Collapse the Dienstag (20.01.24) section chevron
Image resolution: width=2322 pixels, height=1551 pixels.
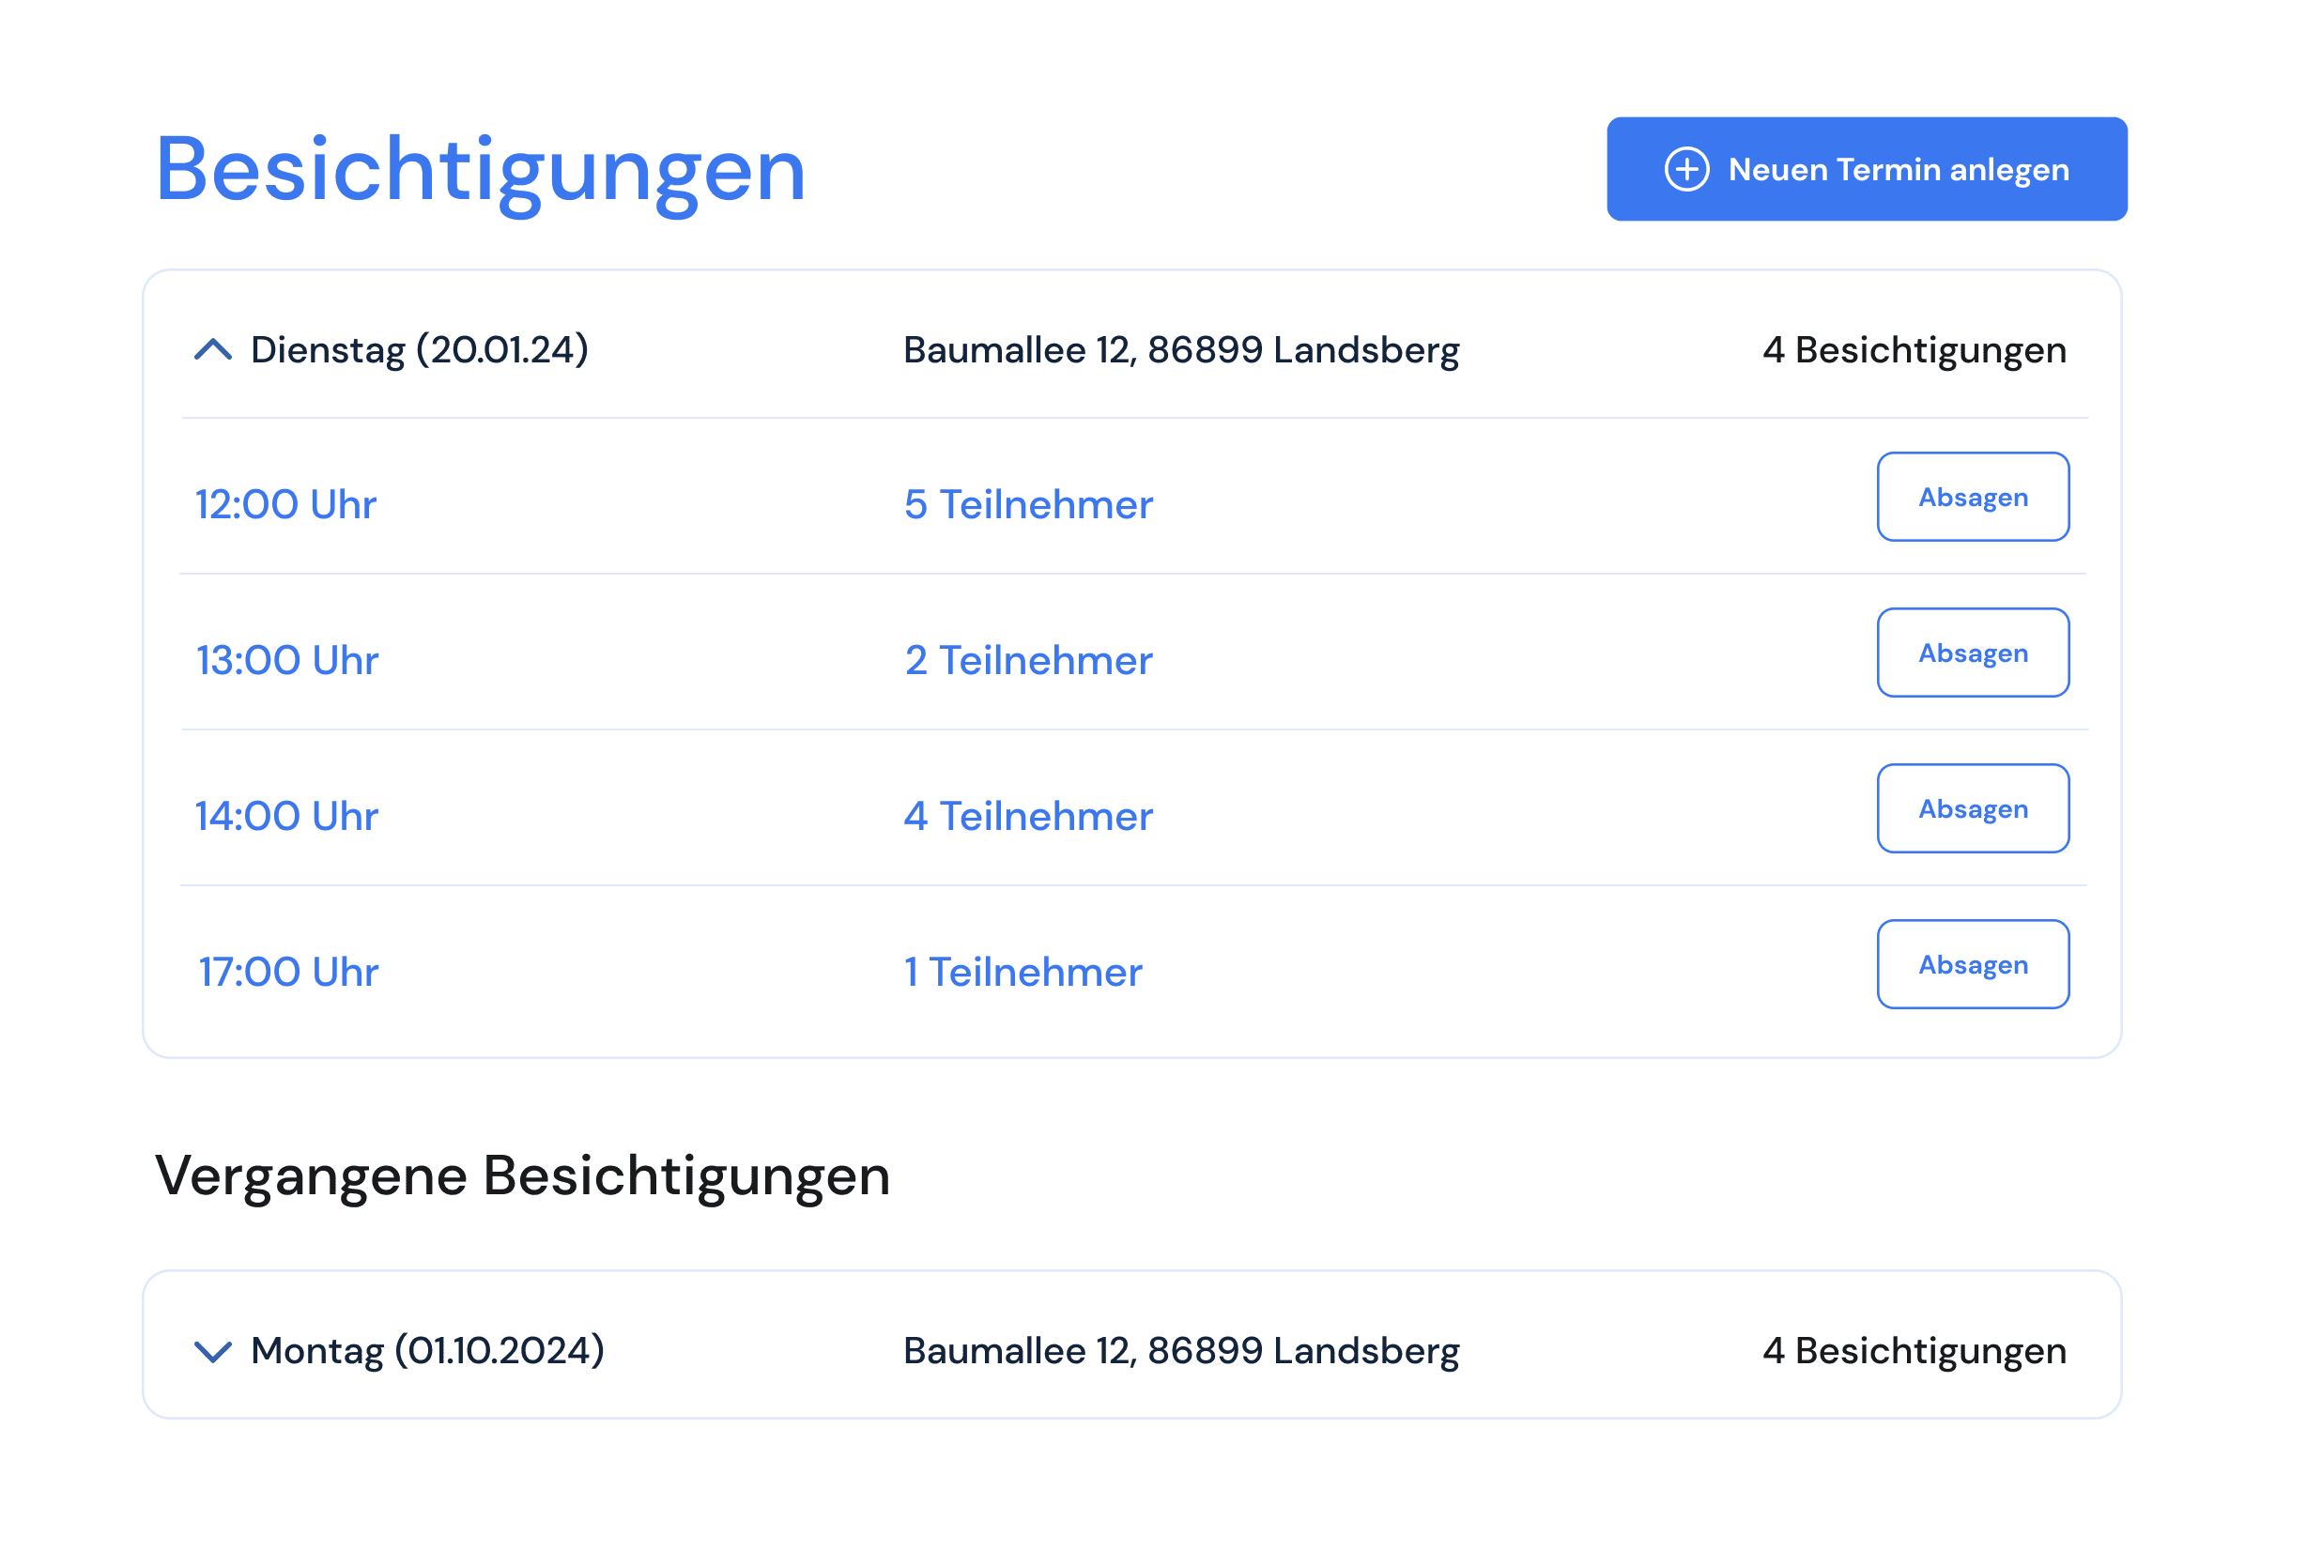212,349
